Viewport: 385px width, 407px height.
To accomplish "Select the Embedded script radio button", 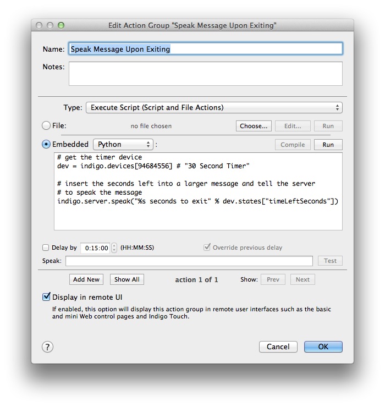I will point(46,144).
